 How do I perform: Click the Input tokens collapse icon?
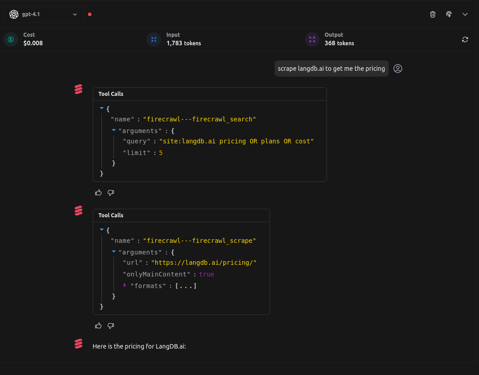pyautogui.click(x=154, y=39)
